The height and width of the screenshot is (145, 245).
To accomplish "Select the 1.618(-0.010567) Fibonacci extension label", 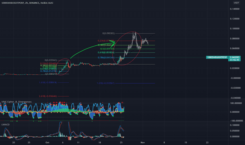I will click(106, 83).
